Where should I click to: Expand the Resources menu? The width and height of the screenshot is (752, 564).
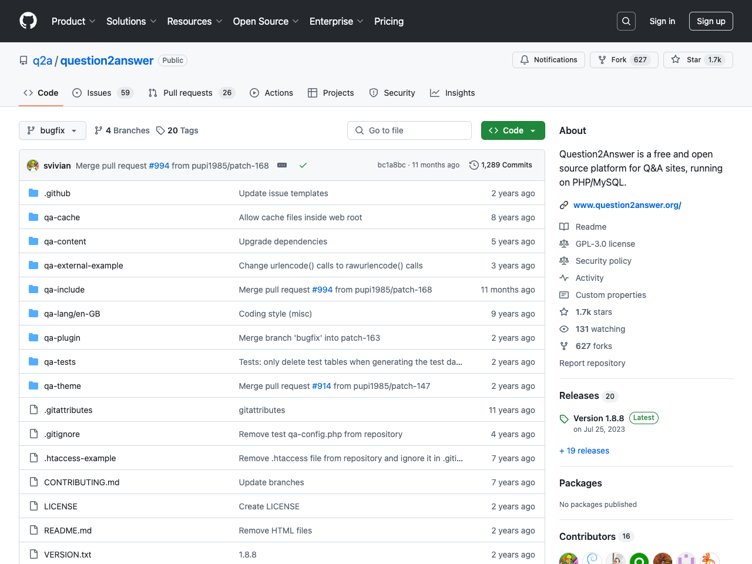194,21
